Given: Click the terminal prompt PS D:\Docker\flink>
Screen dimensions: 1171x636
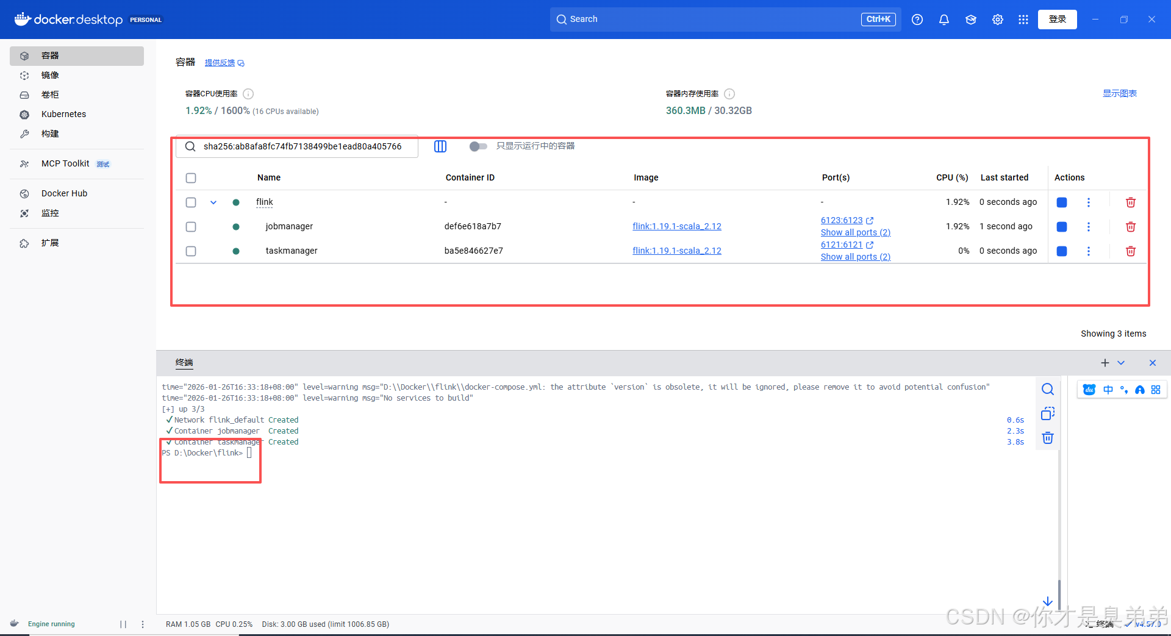Looking at the screenshot, I should [x=202, y=453].
